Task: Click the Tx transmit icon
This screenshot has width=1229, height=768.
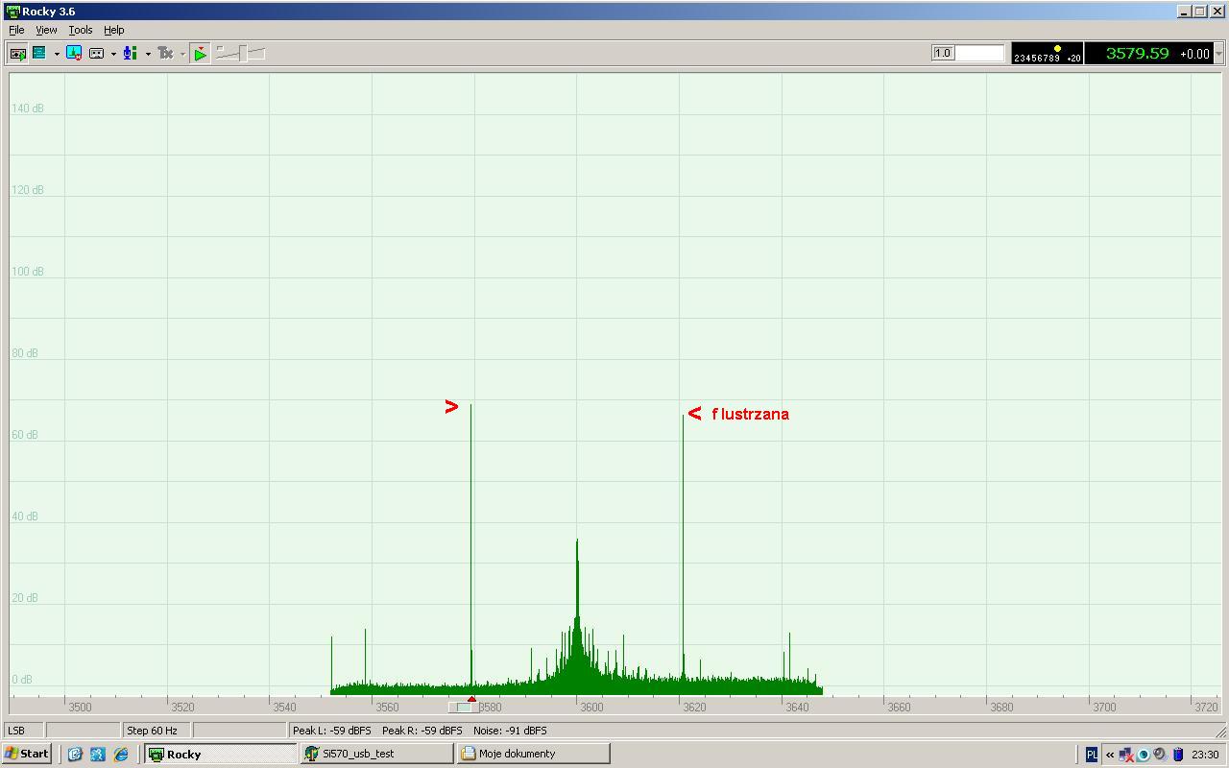Action: pos(165,54)
